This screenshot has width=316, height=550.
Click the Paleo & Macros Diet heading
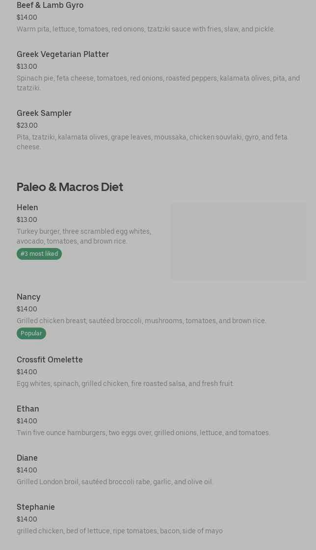tap(70, 187)
